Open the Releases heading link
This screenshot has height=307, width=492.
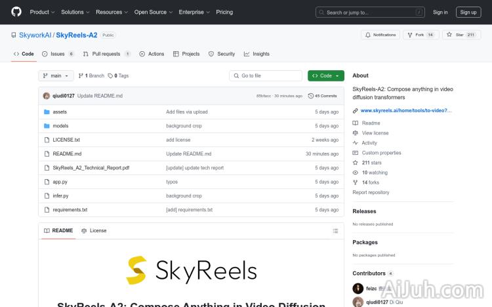coord(364,211)
